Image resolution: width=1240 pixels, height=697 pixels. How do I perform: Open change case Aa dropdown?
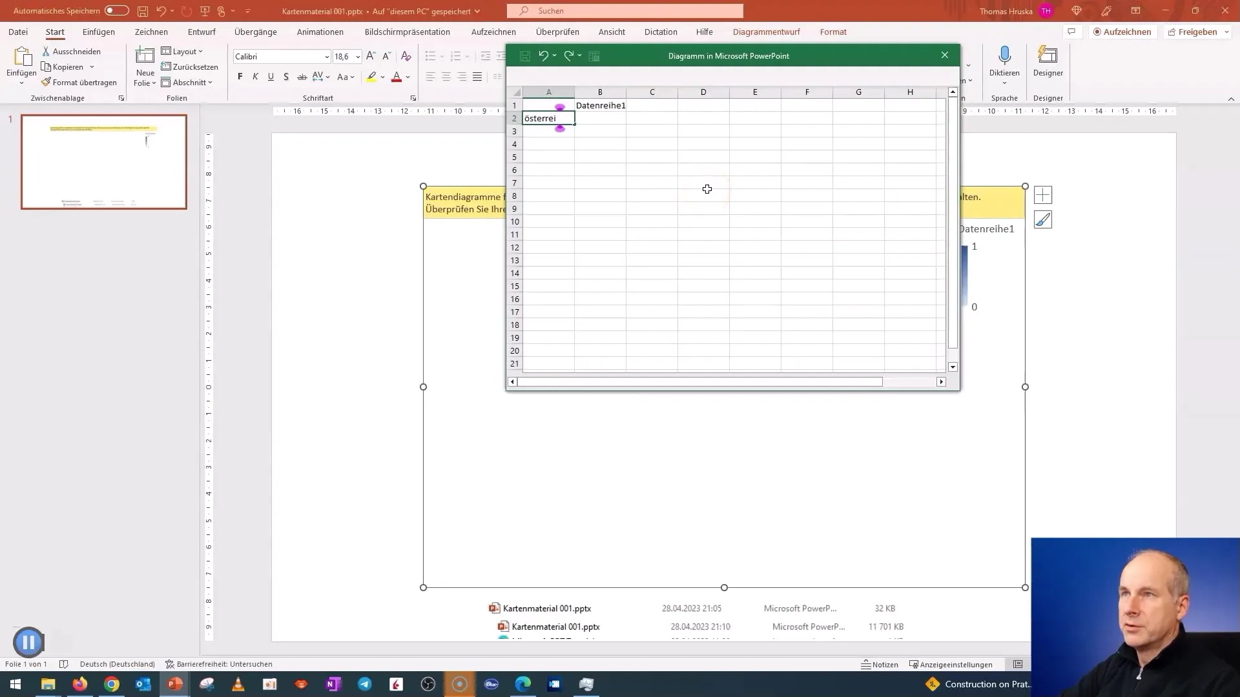click(346, 77)
